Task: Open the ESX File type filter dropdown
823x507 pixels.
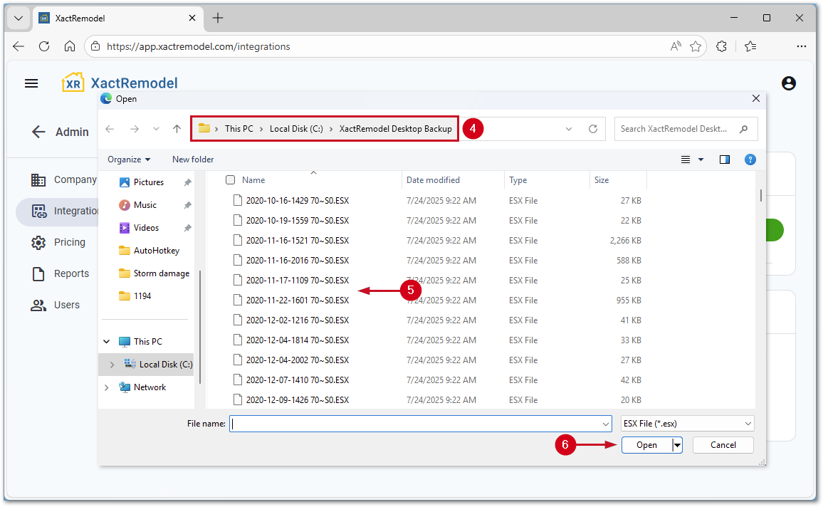Action: tap(687, 424)
